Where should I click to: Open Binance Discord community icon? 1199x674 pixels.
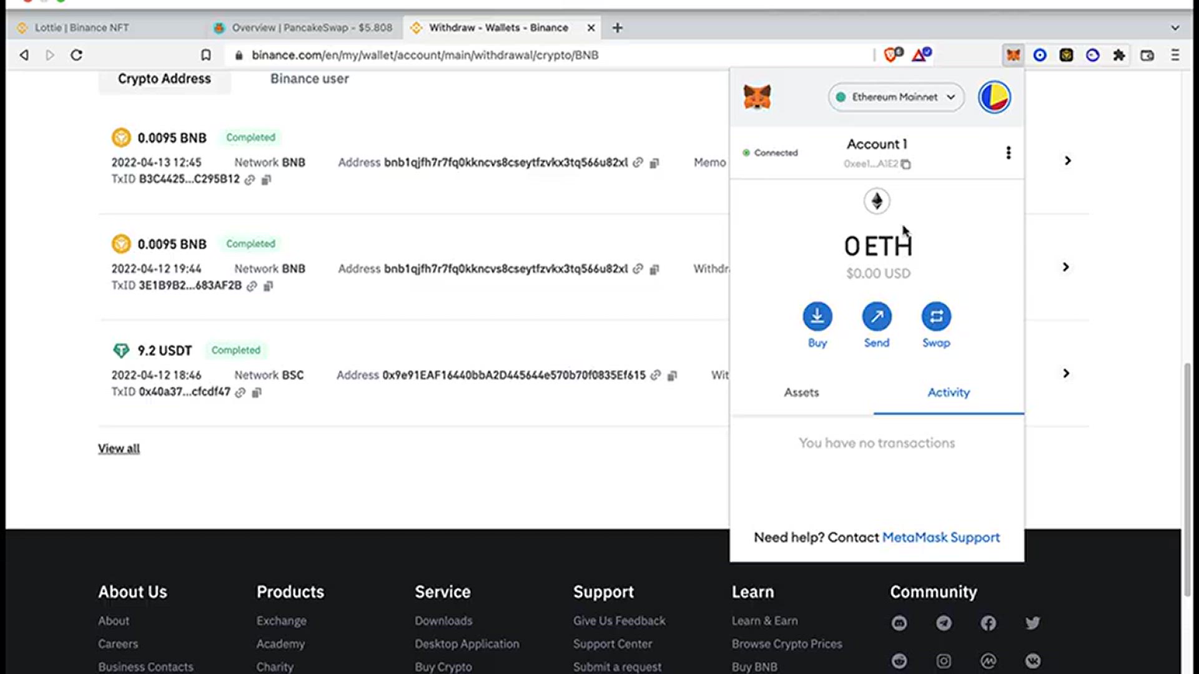899,623
